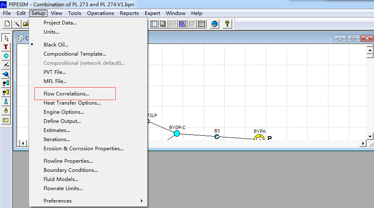The height and width of the screenshot is (208, 374).
Task: Select the branch connector tool
Action: [x=6, y=65]
